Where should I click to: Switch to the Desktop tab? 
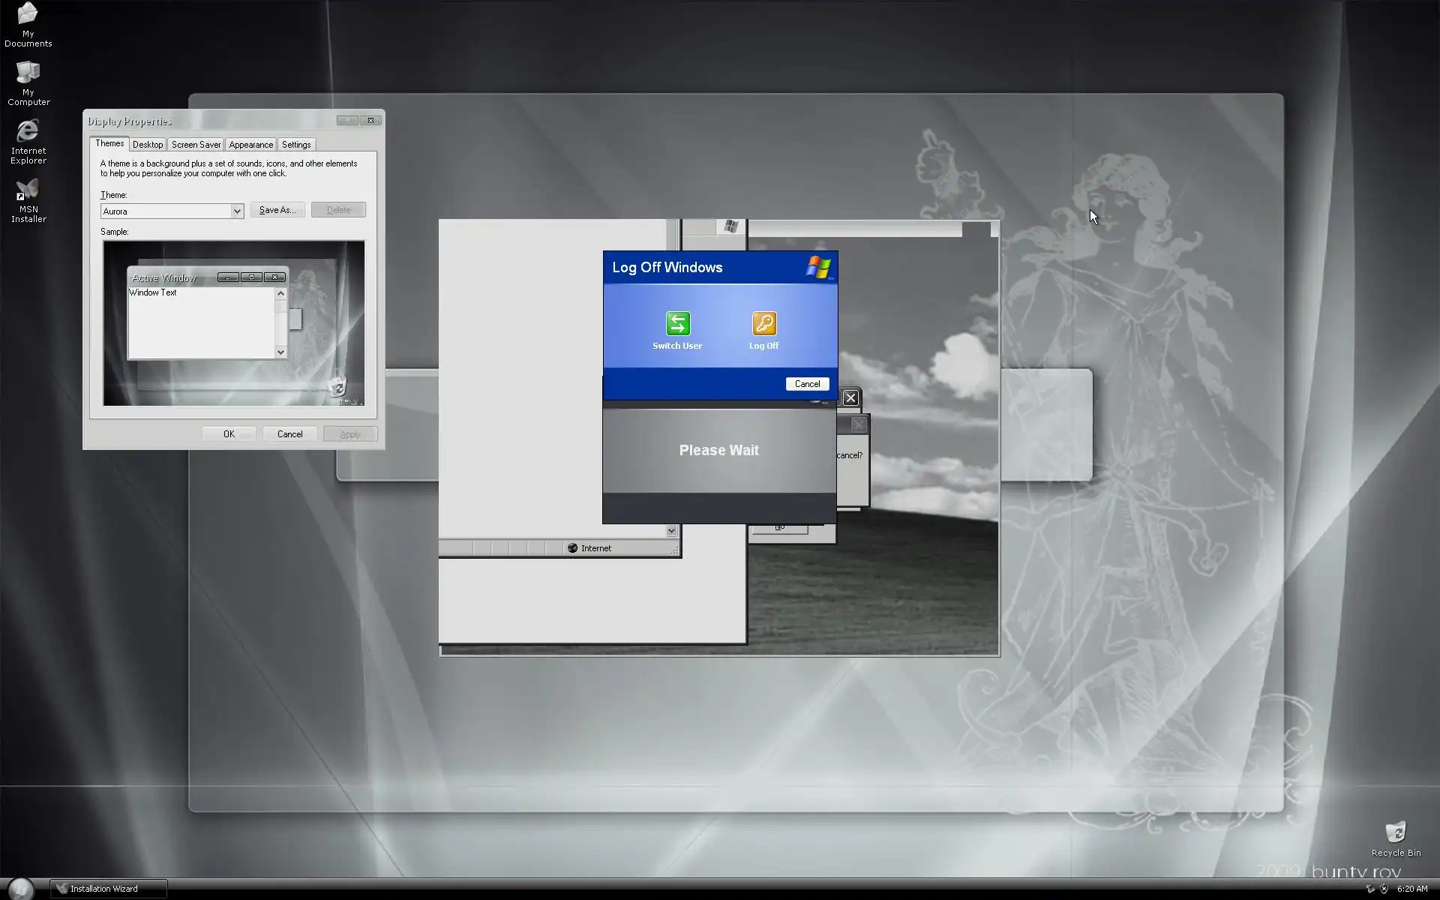click(x=148, y=145)
